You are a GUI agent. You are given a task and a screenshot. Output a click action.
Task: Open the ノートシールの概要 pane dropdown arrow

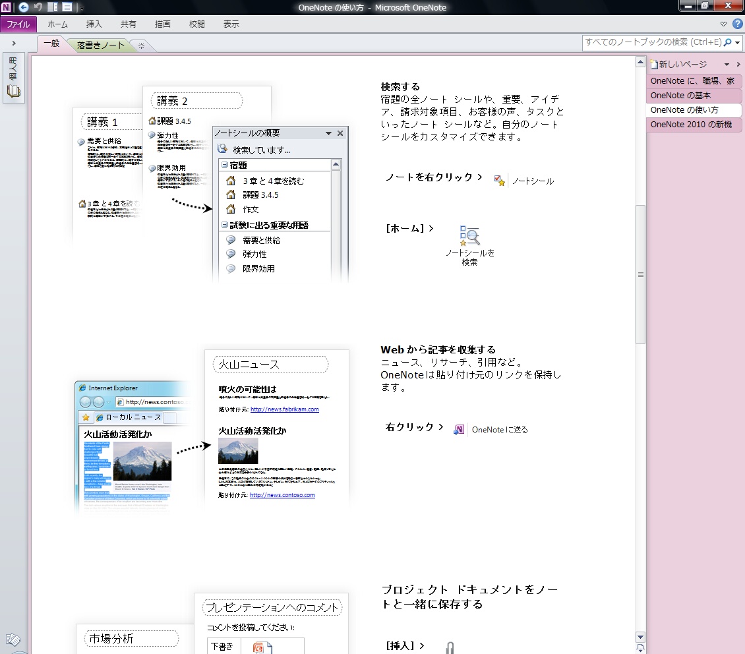[x=328, y=133]
